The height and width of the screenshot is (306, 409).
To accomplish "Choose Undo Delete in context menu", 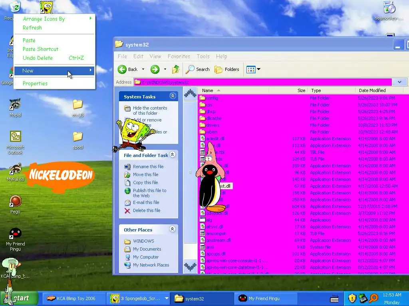I will tap(54, 58).
